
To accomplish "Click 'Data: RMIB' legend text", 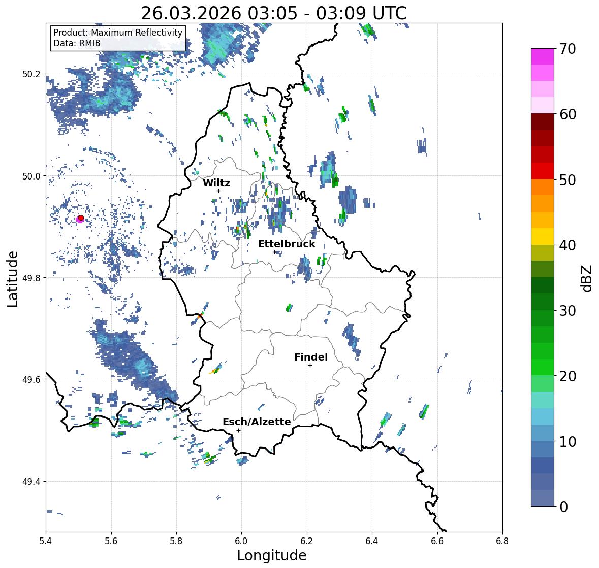I will (x=77, y=43).
